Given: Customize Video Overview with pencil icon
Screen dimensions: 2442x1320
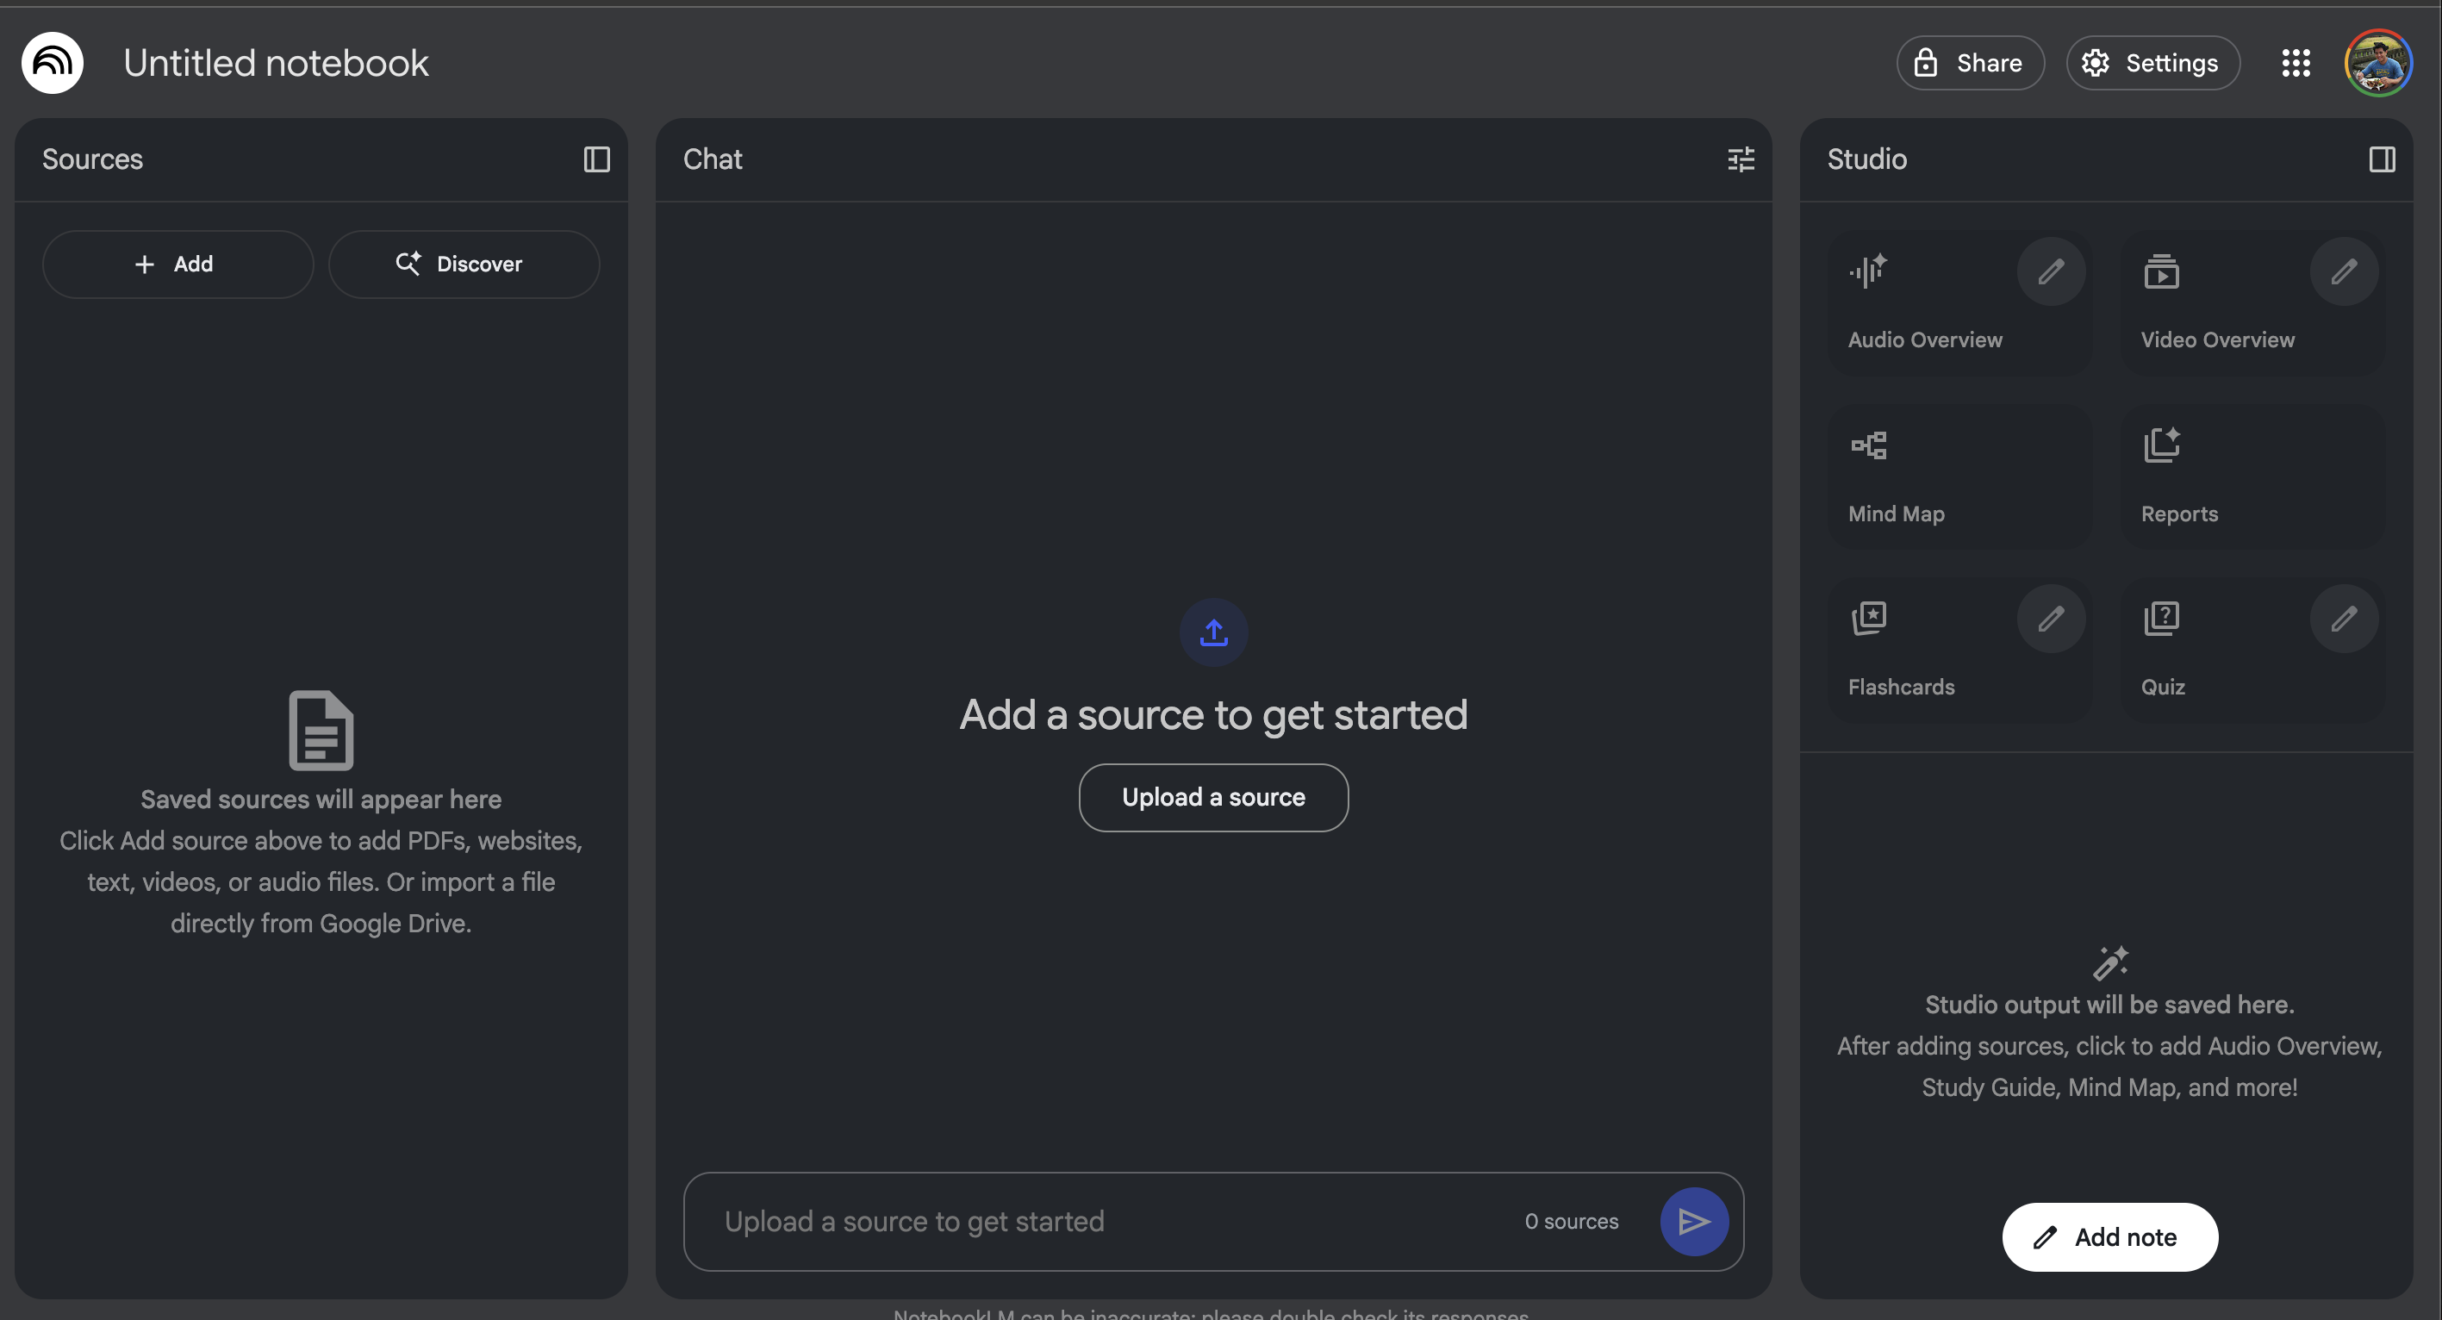Looking at the screenshot, I should (2344, 272).
